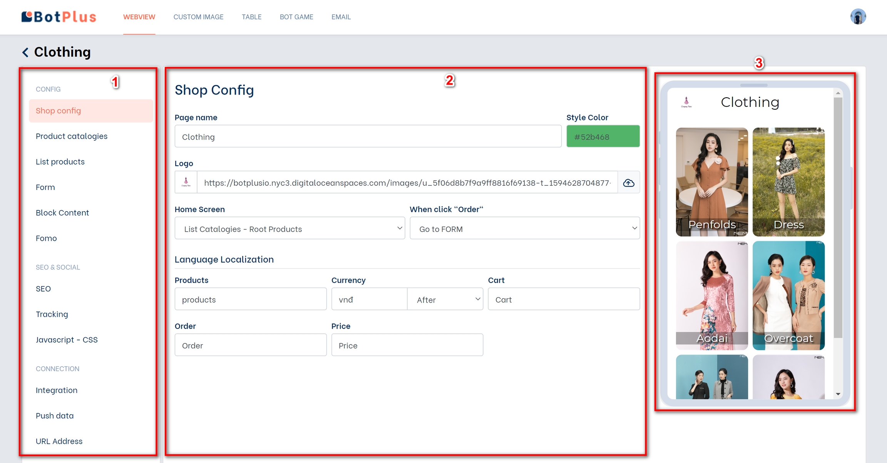Expand the When click Order dropdown
887x463 pixels.
pyautogui.click(x=524, y=228)
